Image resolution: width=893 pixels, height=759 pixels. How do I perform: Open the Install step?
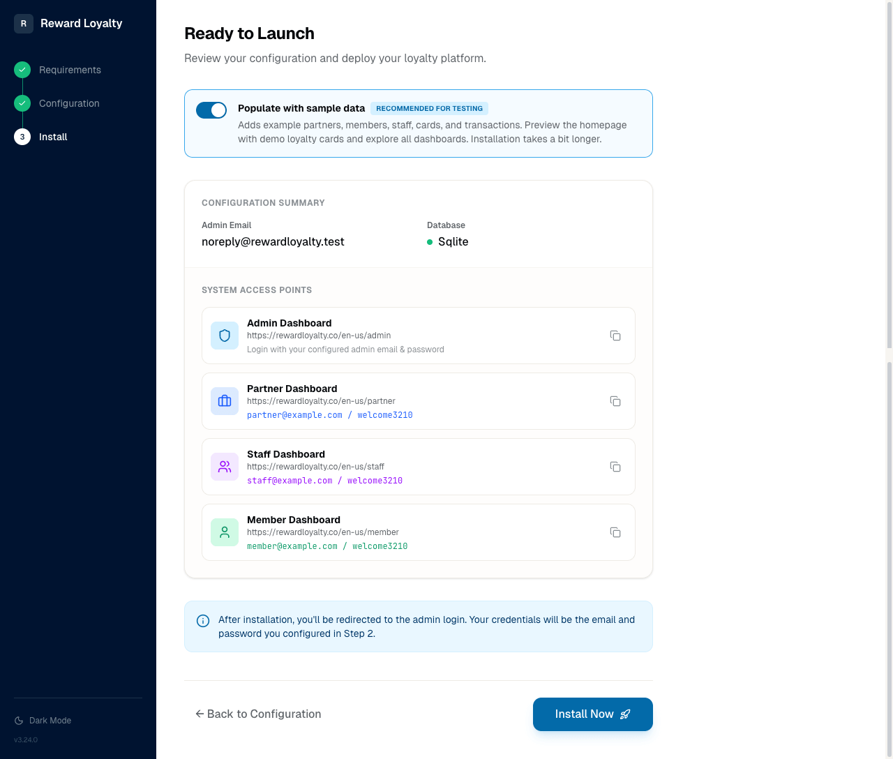(x=53, y=137)
